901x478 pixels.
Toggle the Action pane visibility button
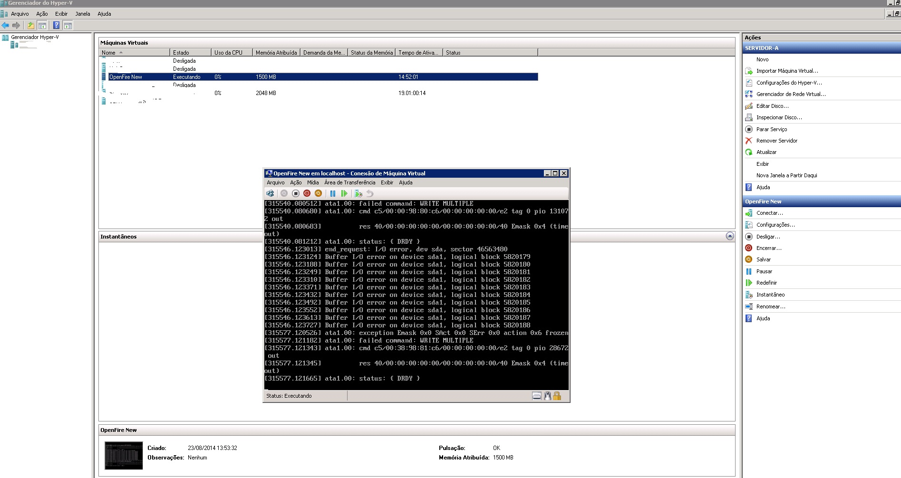[68, 25]
